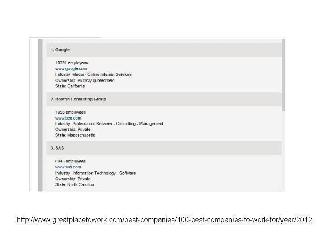Open the www.sas.com link
This screenshot has height=241, width=322.
click(x=68, y=167)
